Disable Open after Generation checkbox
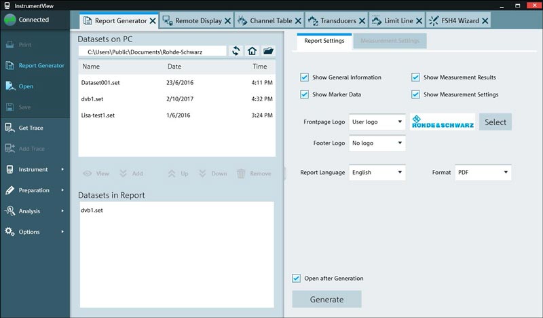The height and width of the screenshot is (318, 543). pyautogui.click(x=296, y=279)
